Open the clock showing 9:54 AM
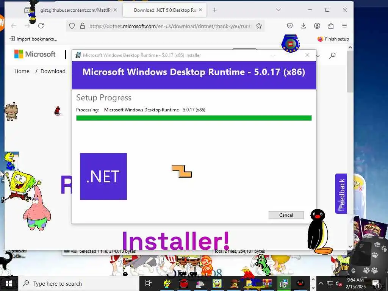This screenshot has width=388, height=291. click(355, 283)
